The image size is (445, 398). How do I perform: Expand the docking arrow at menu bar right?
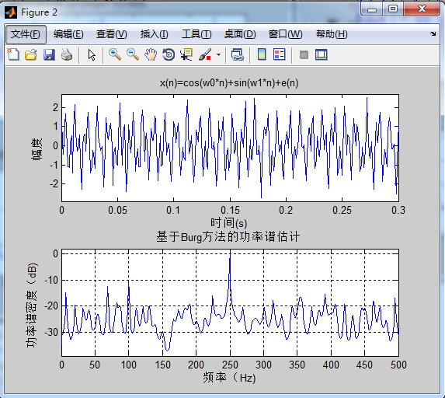pyautogui.click(x=433, y=33)
